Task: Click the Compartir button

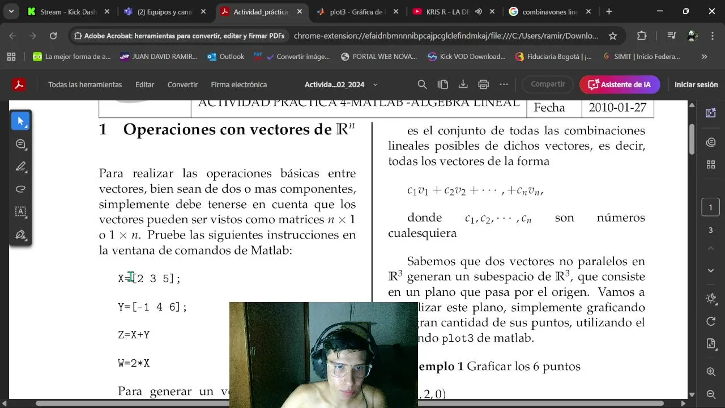Action: (x=548, y=84)
